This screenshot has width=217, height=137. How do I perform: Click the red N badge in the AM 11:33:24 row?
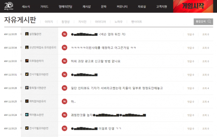(x=64, y=115)
